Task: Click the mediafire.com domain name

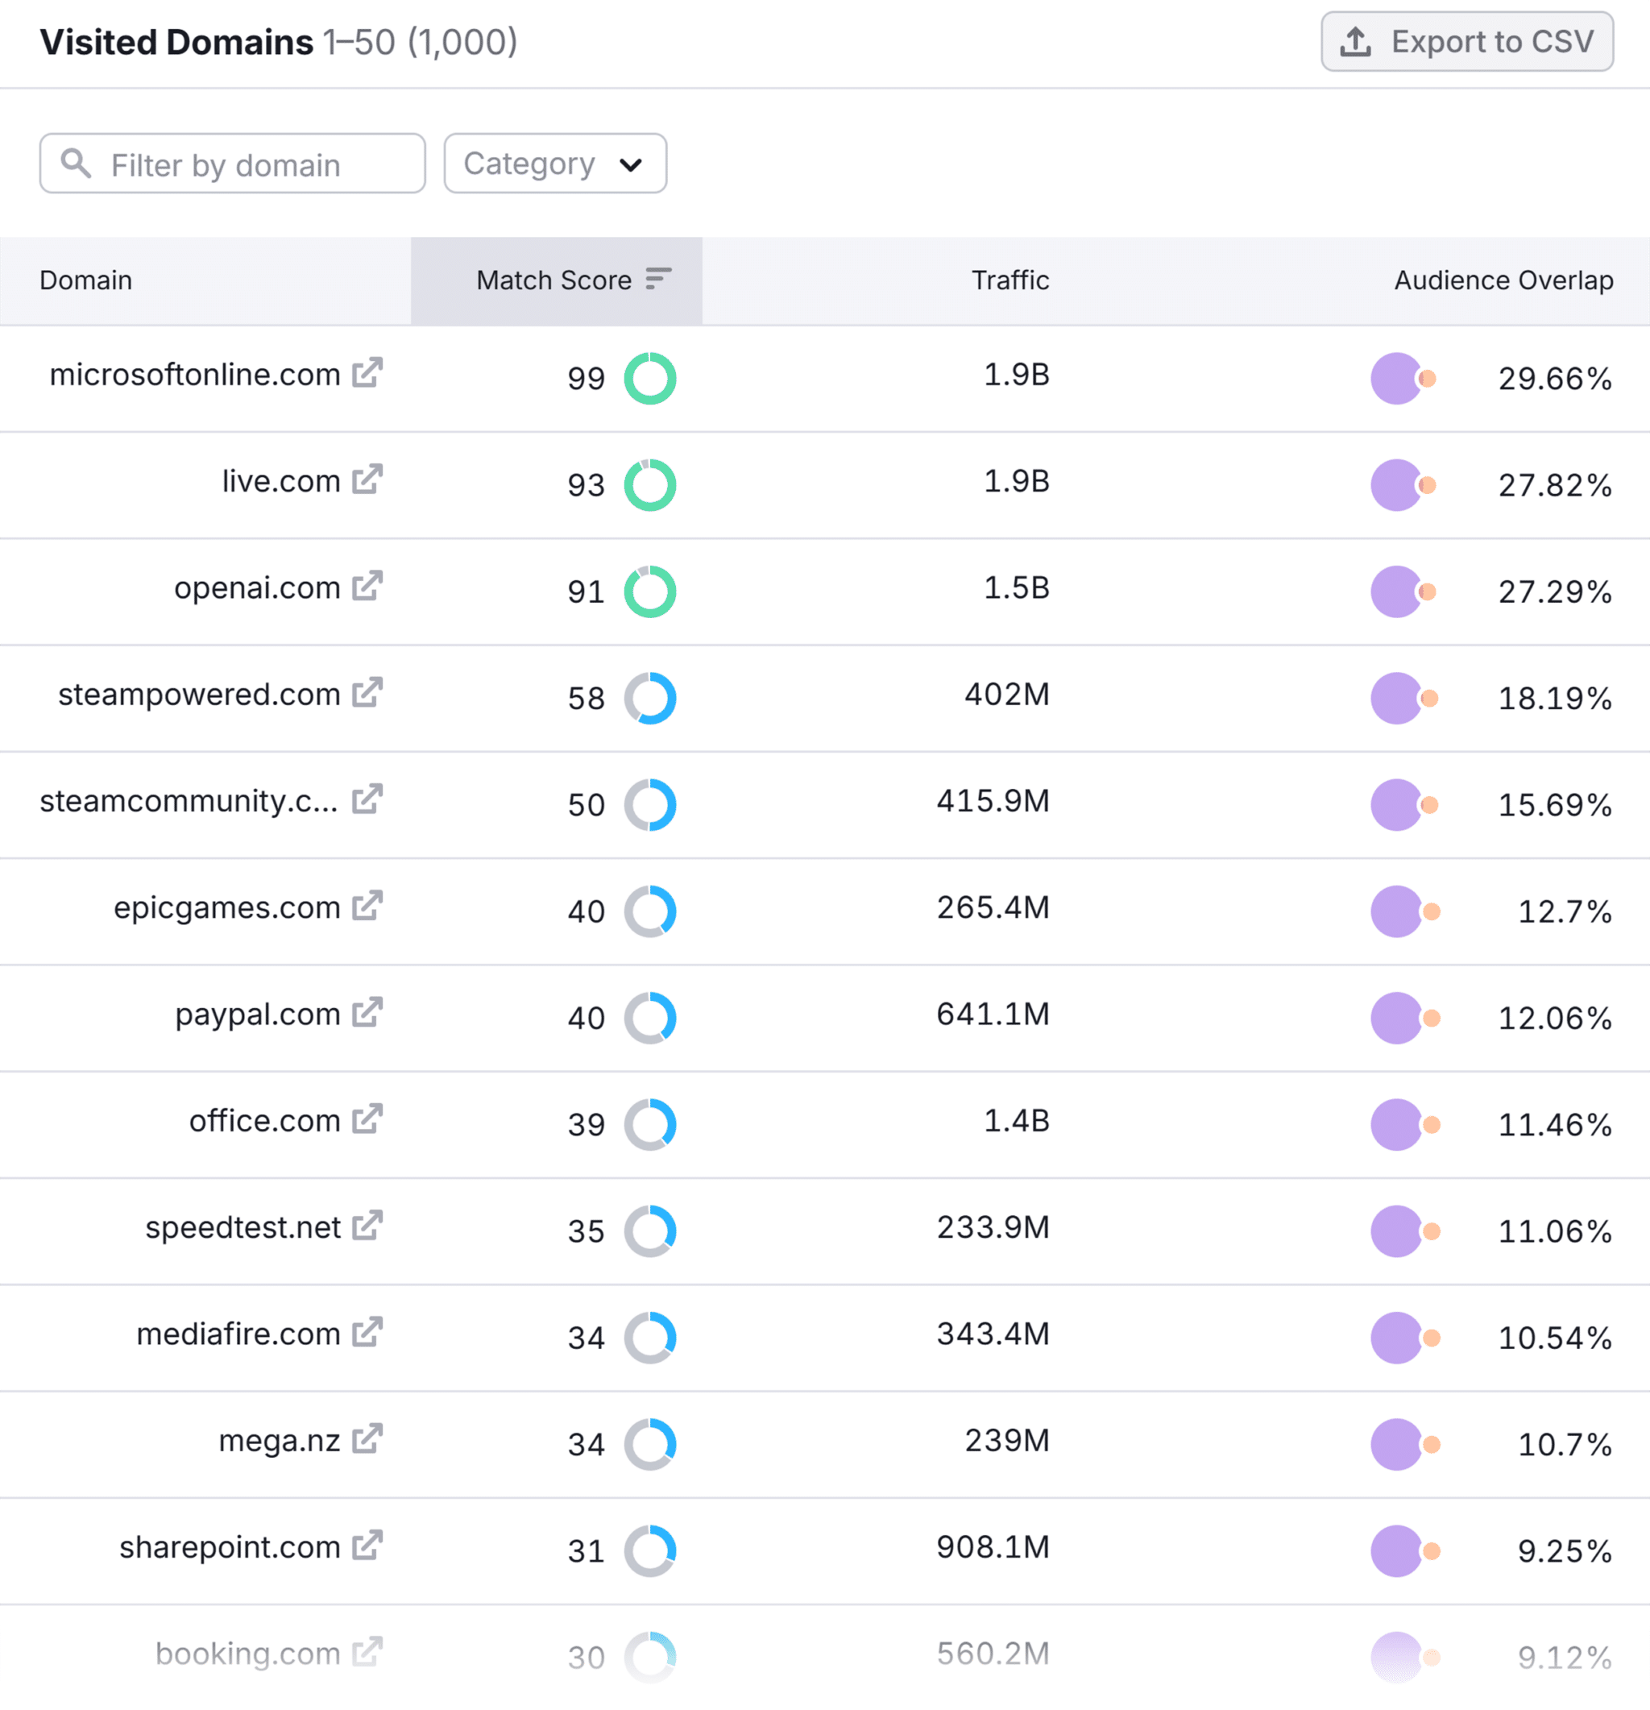Action: click(238, 1334)
